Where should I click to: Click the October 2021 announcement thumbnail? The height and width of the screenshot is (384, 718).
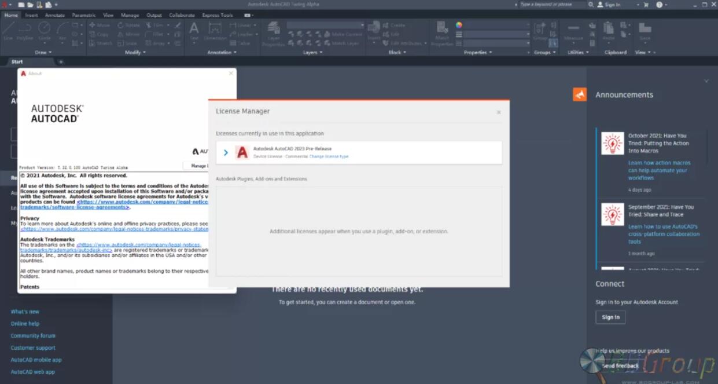[612, 143]
